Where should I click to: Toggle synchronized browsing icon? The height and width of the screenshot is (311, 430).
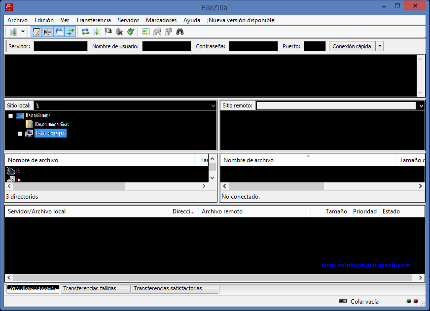pyautogui.click(x=169, y=32)
